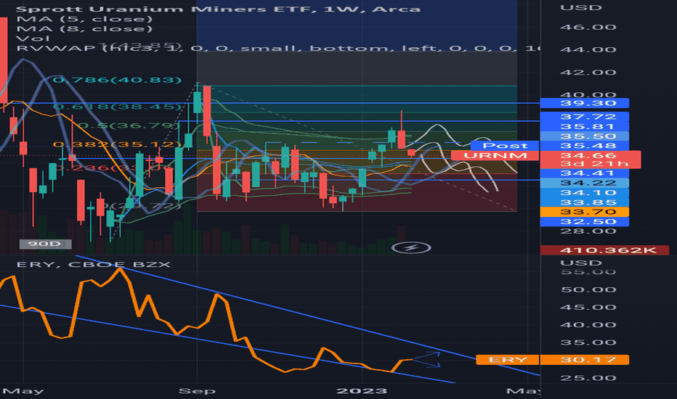This screenshot has width=677, height=399.
Task: Click the 0.786(40.83) Fibonacci level label
Action: (x=117, y=80)
